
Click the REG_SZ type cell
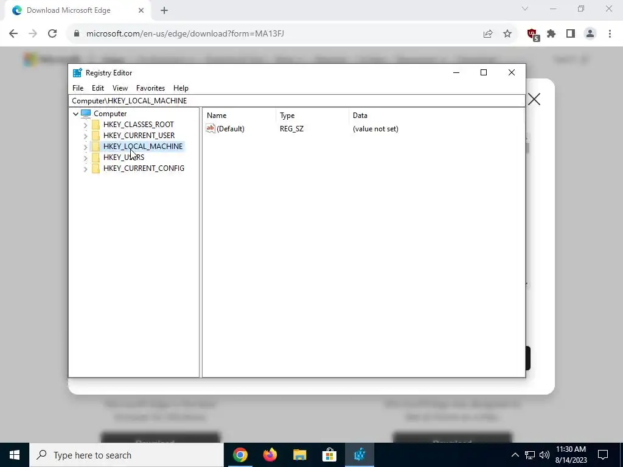click(291, 129)
